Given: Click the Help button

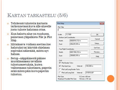Looking at the screenshot, I should [97, 56].
